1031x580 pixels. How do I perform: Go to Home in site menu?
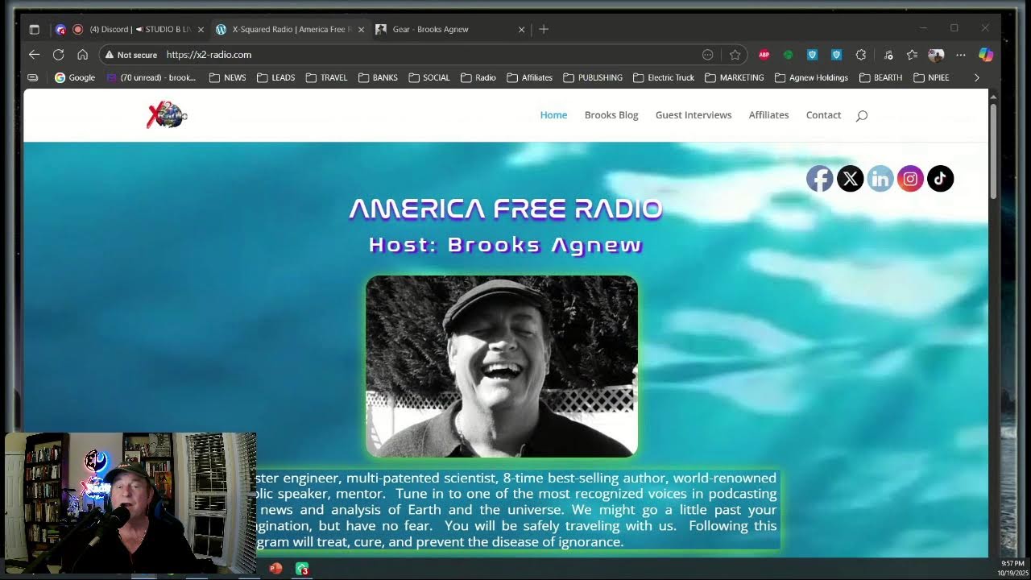[553, 115]
